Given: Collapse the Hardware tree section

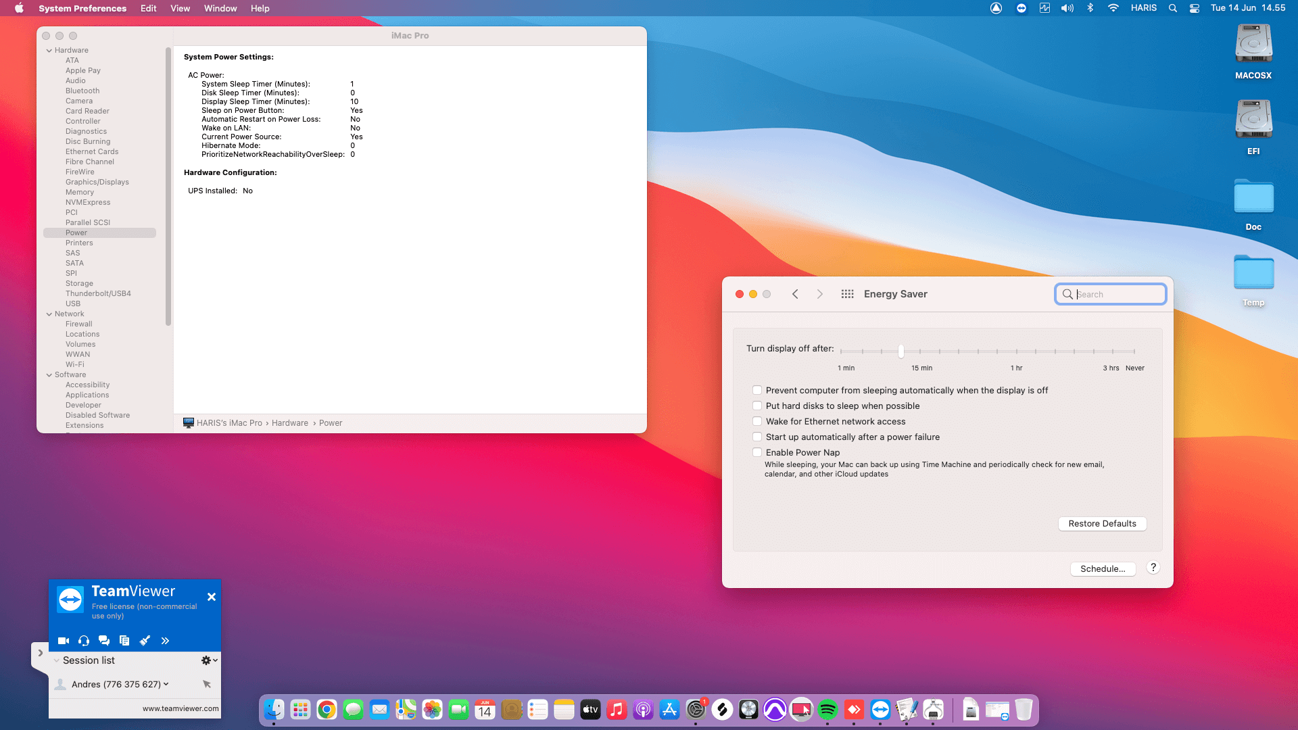Looking at the screenshot, I should (49, 51).
